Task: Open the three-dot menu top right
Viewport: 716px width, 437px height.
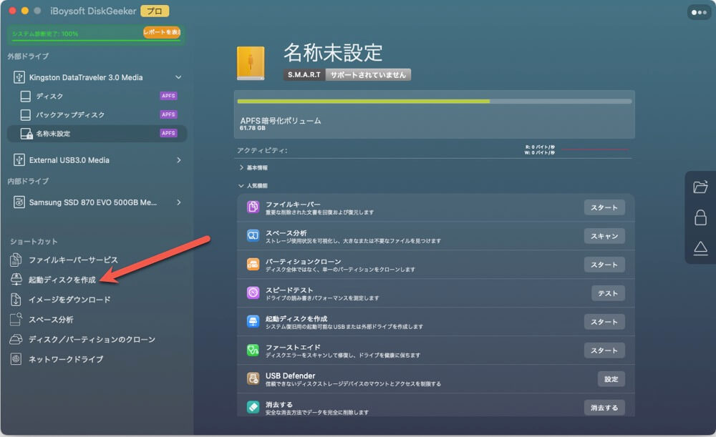Action: (699, 11)
